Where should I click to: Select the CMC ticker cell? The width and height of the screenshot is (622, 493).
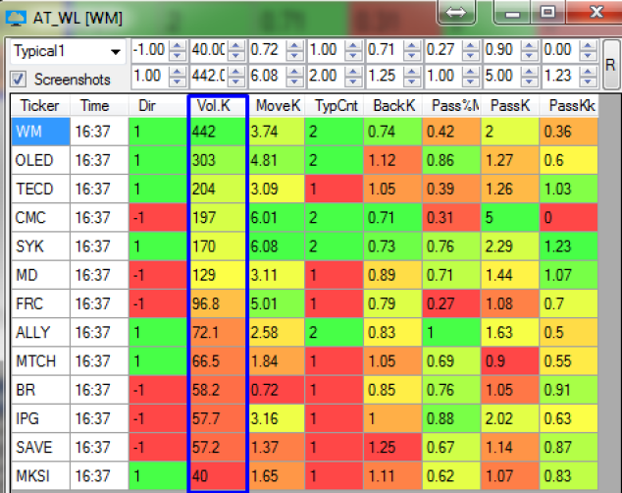tap(40, 217)
